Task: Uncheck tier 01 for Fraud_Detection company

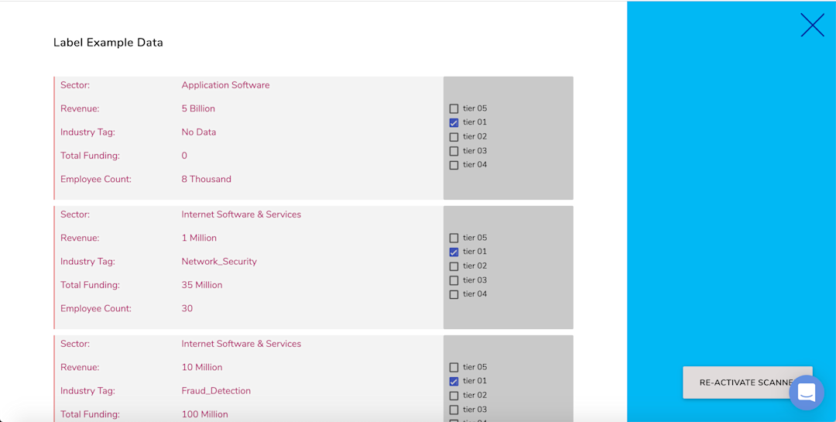Action: tap(454, 382)
